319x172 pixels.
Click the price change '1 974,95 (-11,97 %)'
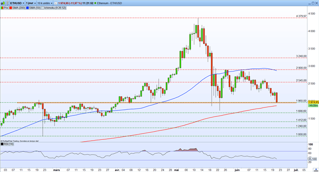pos(70,3)
